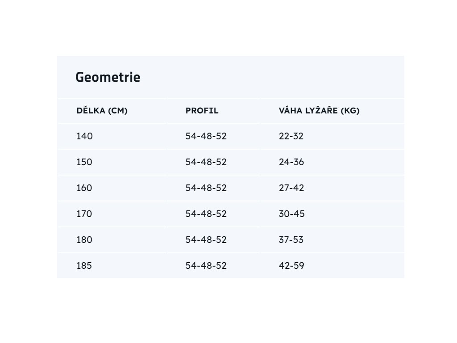Click the 140 length cell

[x=85, y=136]
